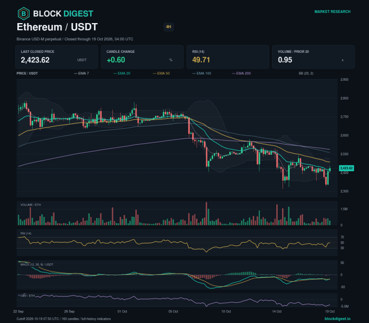Click the VOLUME / PRIOR 20 card label
Screen dimensions: 369x323
pyautogui.click(x=293, y=51)
